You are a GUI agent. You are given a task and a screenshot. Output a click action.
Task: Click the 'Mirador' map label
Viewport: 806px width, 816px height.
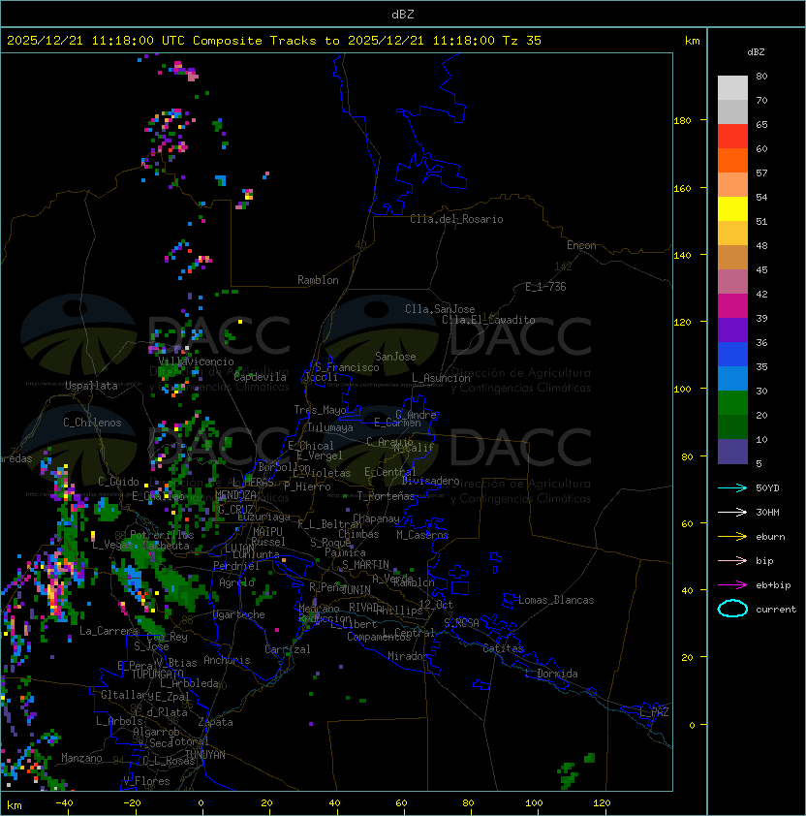(409, 656)
